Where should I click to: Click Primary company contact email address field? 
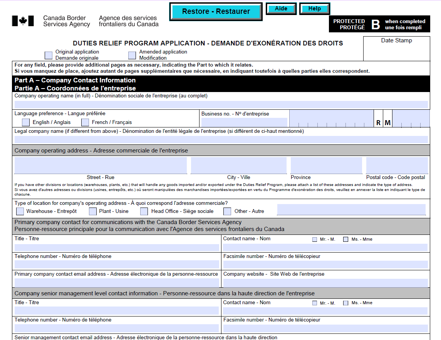pos(117,283)
